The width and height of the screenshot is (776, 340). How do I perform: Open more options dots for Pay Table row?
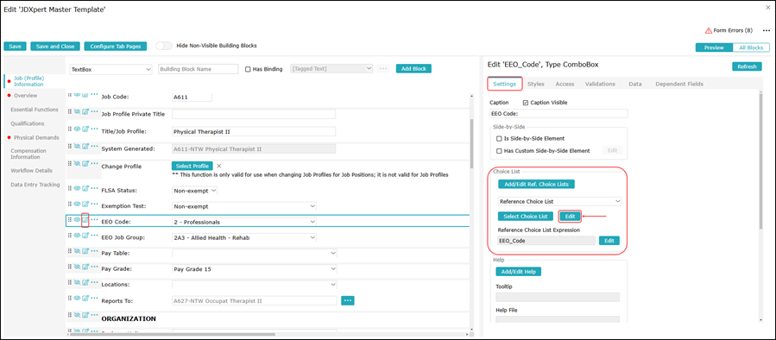(x=94, y=251)
